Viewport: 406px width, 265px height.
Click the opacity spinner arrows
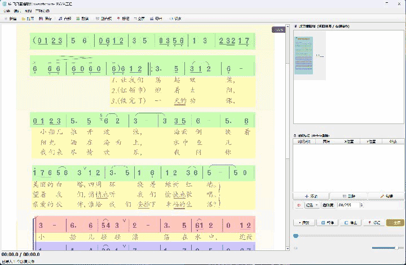click(361, 205)
